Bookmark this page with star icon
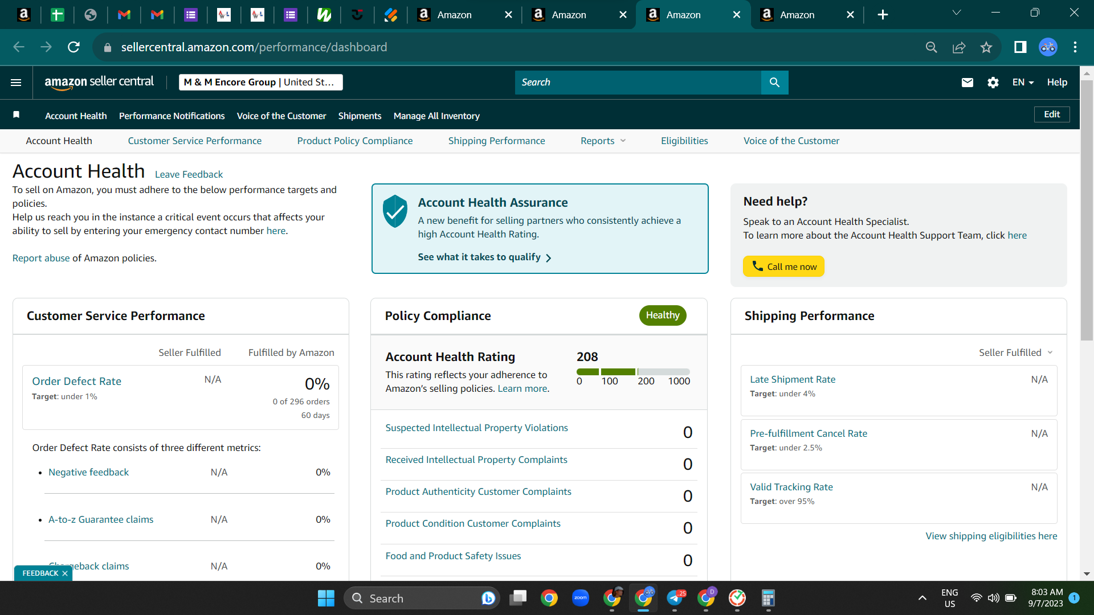 point(986,47)
